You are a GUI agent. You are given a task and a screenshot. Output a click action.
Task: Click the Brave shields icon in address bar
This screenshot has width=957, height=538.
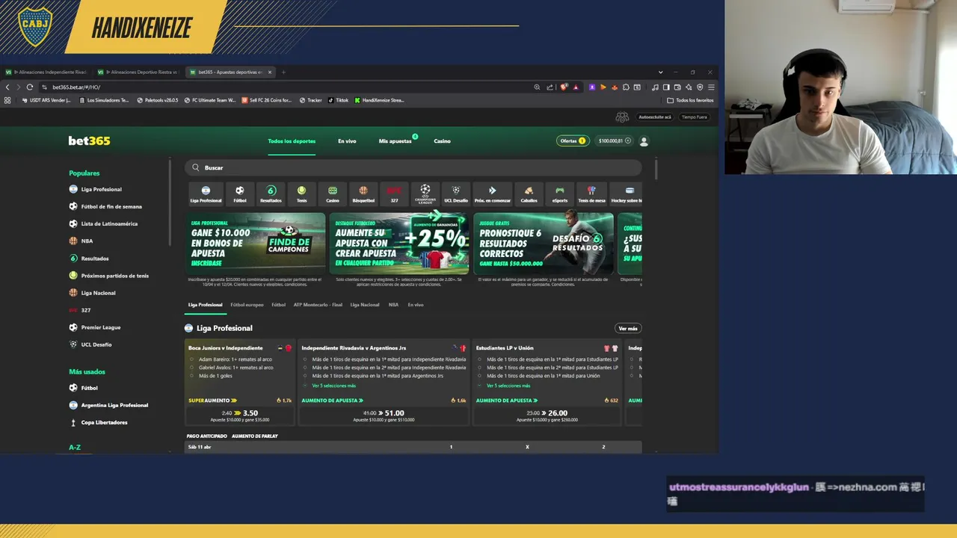pyautogui.click(x=564, y=87)
